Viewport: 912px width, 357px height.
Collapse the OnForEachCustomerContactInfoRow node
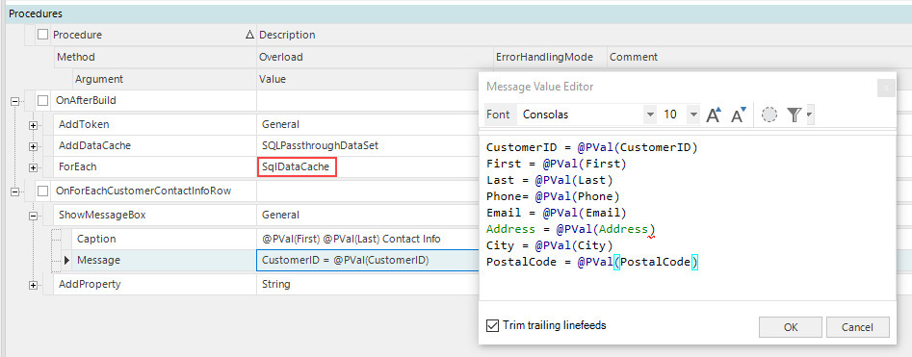click(14, 191)
